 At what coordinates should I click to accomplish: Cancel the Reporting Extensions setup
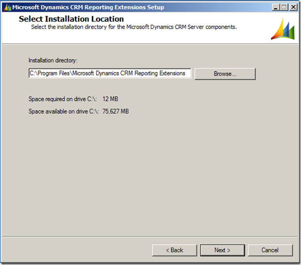click(270, 250)
